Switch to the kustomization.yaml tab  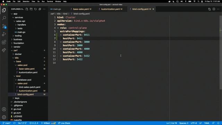[x=110, y=9]
